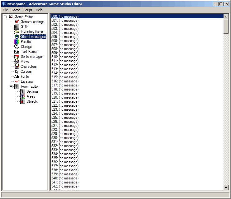The height and width of the screenshot is (199, 231).
Task: Open Text Parser in the tree
Action: (x=29, y=52)
